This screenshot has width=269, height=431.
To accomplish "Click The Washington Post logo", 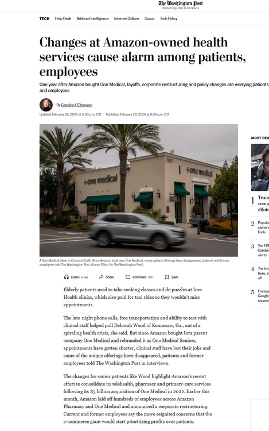I will coord(181,3).
